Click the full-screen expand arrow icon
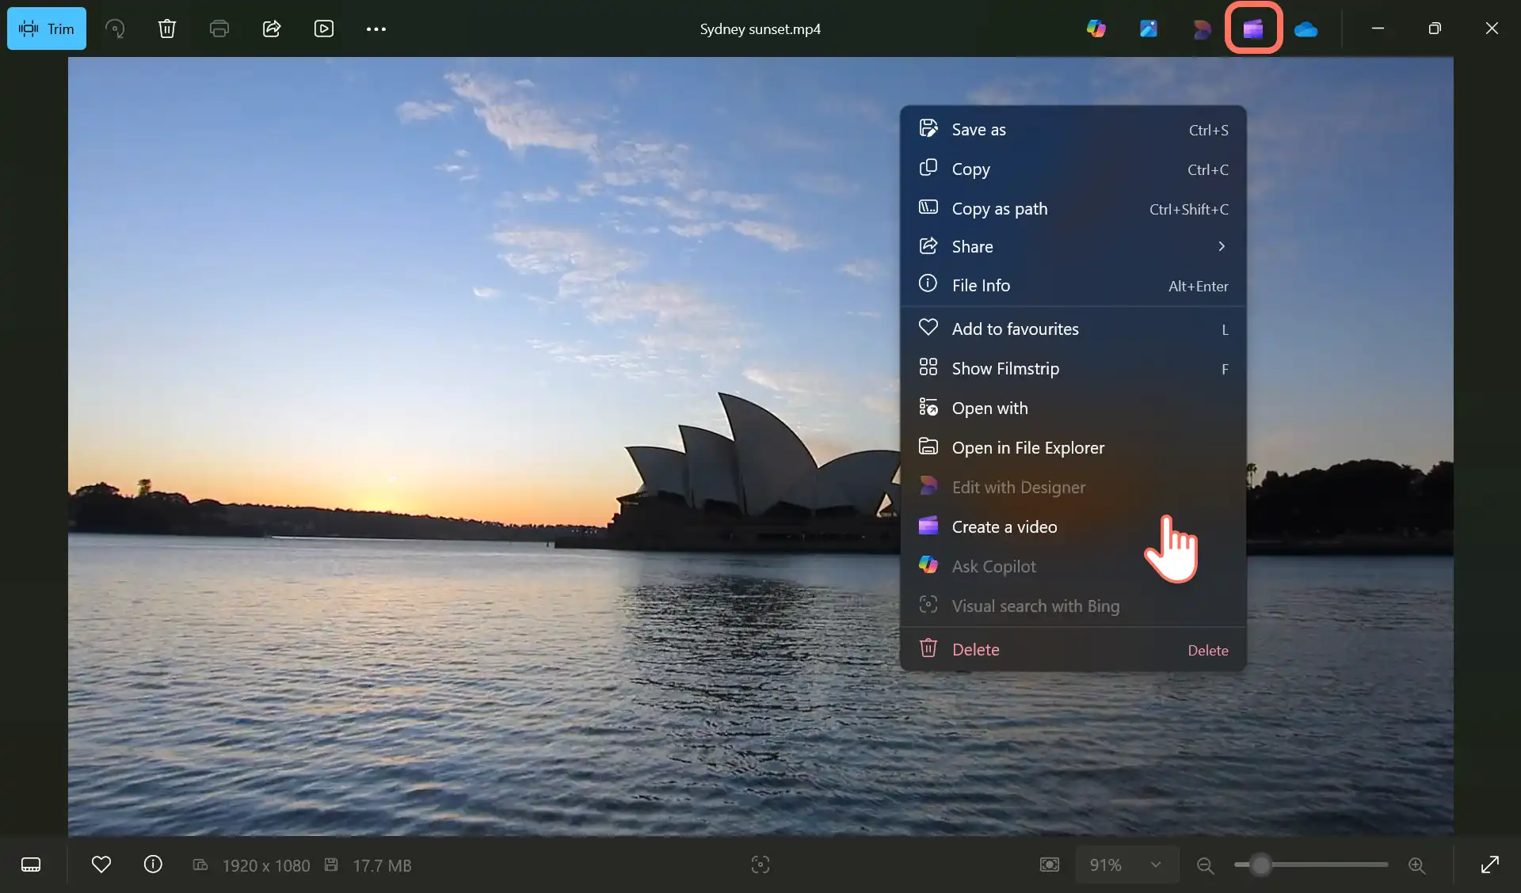The width and height of the screenshot is (1521, 893). coord(1489,864)
